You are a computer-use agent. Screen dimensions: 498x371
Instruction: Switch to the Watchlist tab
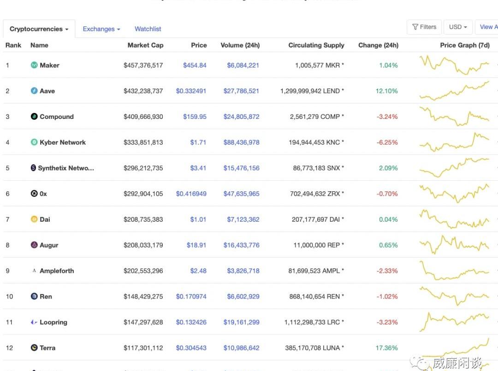(148, 29)
